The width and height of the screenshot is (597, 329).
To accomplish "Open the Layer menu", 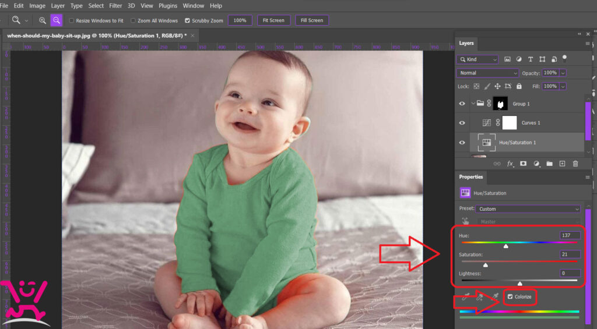I will pyautogui.click(x=58, y=6).
